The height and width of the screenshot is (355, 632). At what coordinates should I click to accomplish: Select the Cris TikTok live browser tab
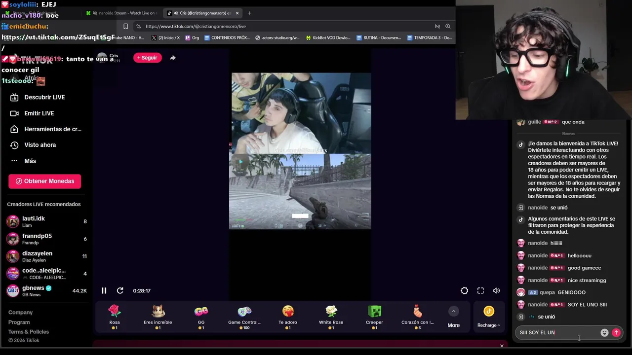click(x=202, y=13)
